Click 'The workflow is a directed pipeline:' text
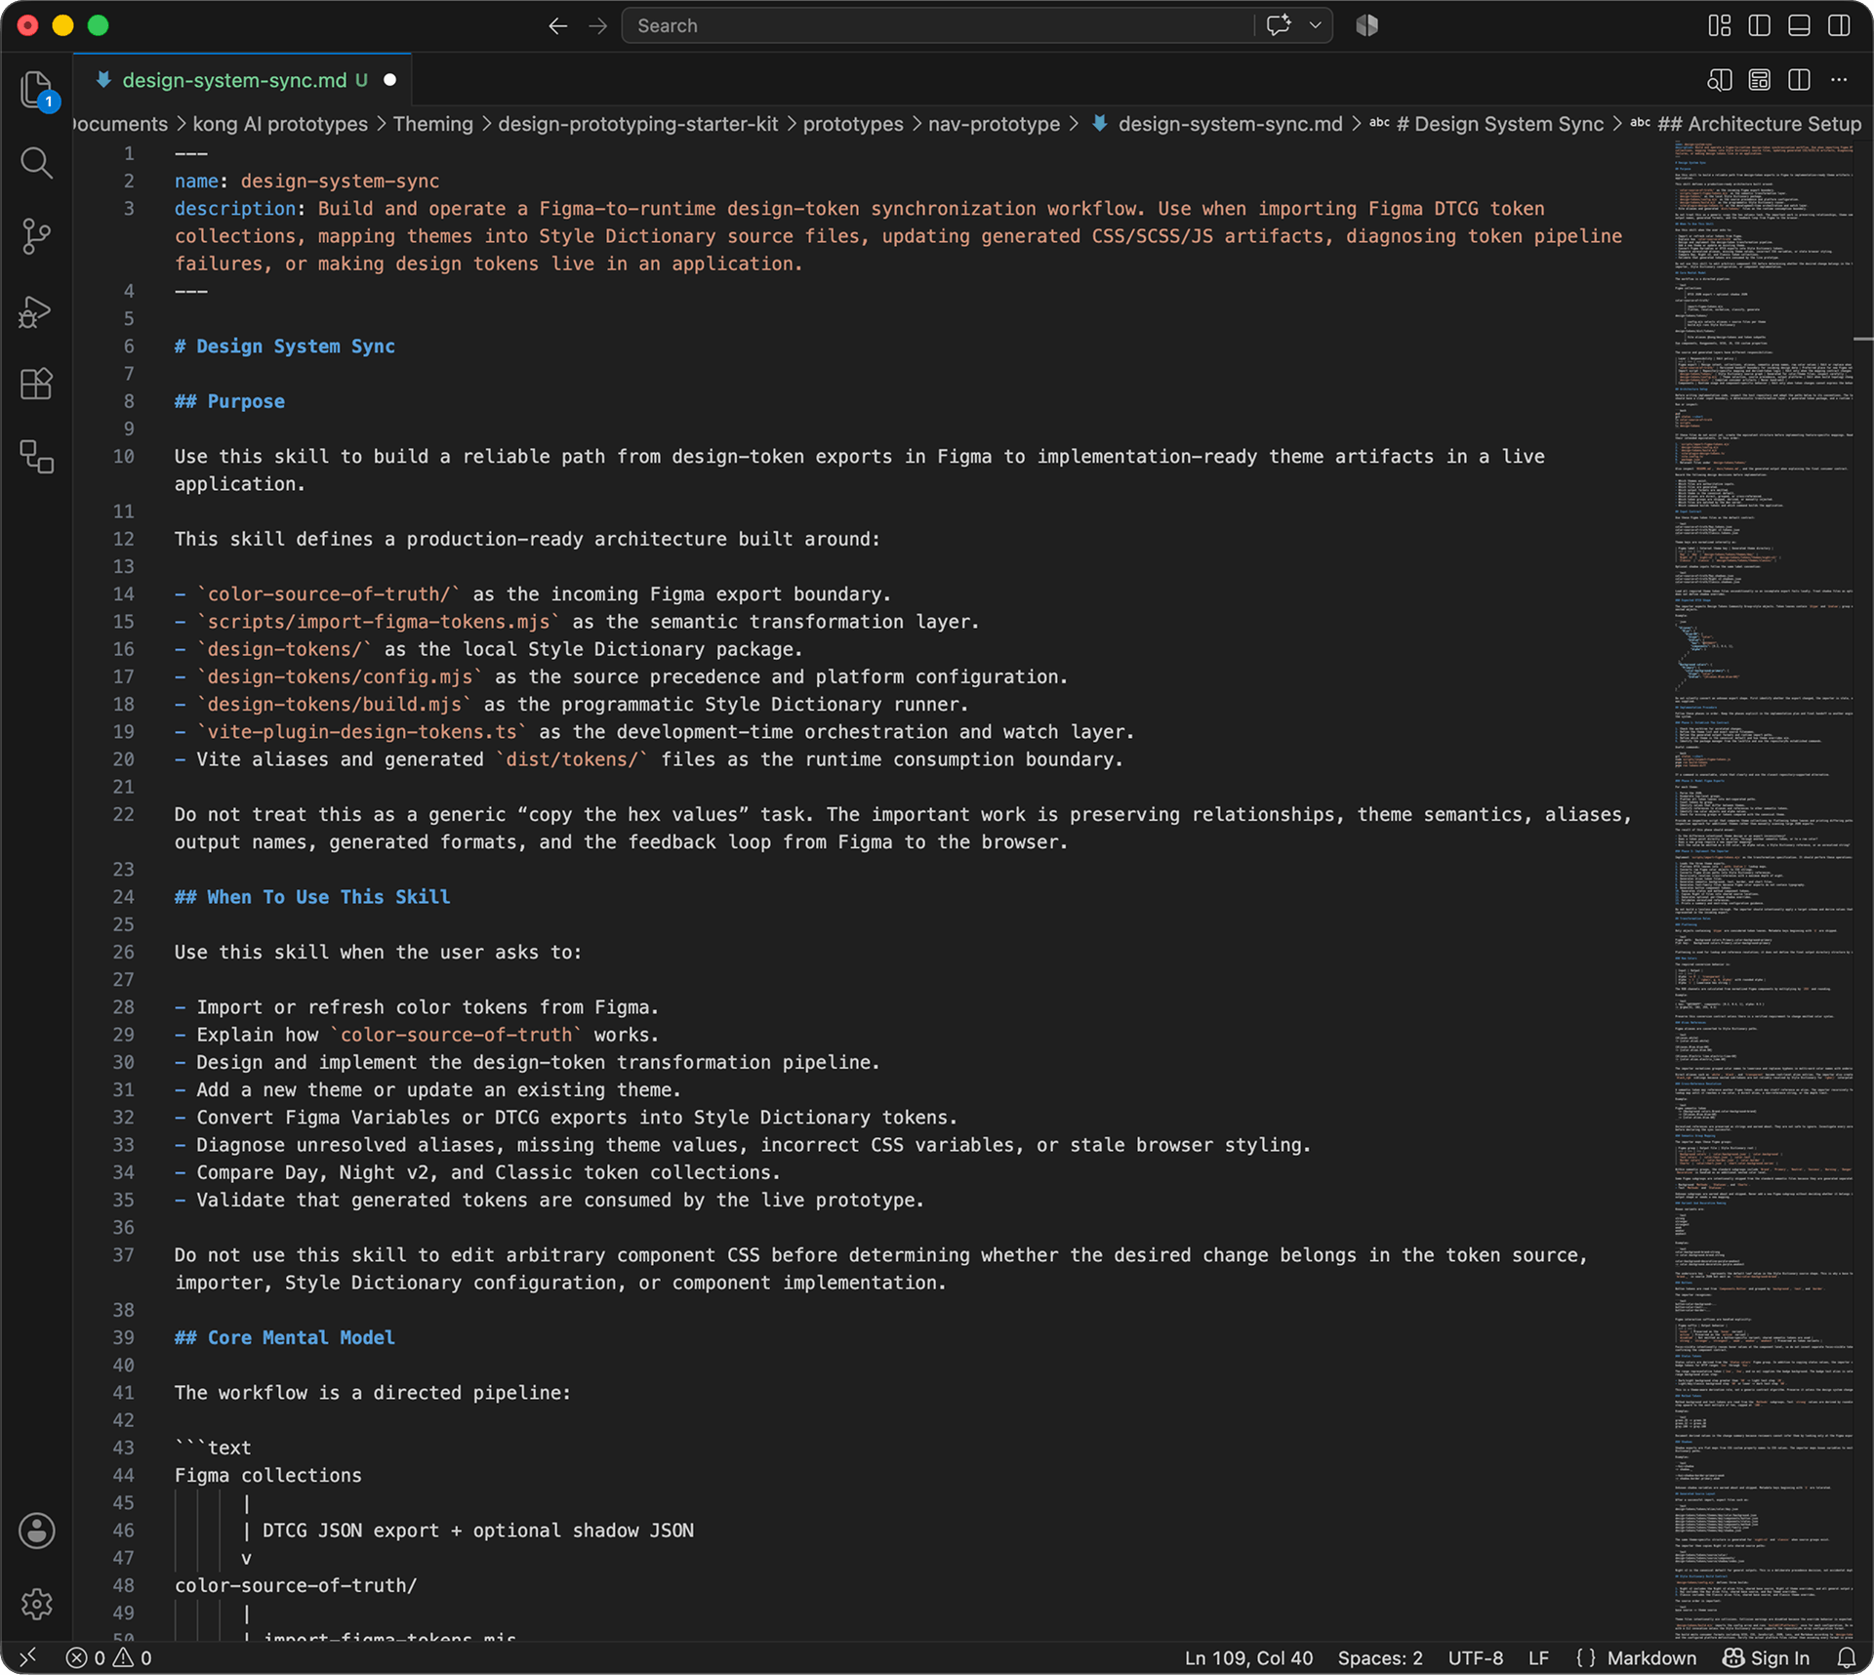 pyautogui.click(x=373, y=1393)
